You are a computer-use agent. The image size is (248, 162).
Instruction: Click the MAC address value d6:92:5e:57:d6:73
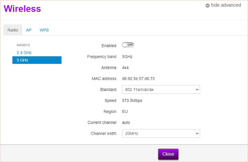[138, 79]
